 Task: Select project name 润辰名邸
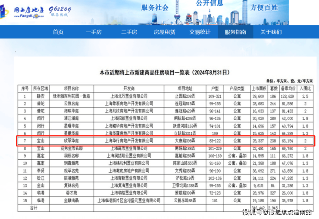pyautogui.click(x=71, y=156)
